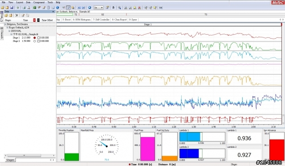Click the zoom magnifier icon after delta
The width and height of the screenshot is (285, 166).
coord(120,8)
